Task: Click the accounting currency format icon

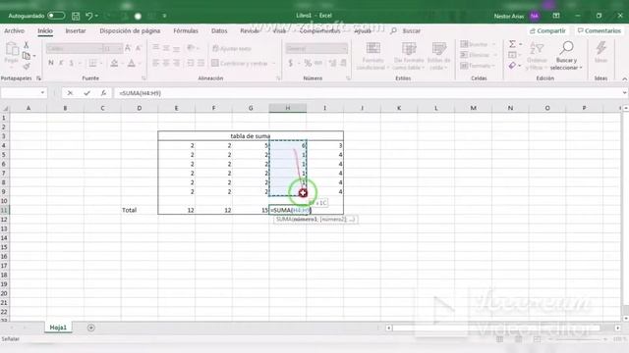Action: [291, 63]
